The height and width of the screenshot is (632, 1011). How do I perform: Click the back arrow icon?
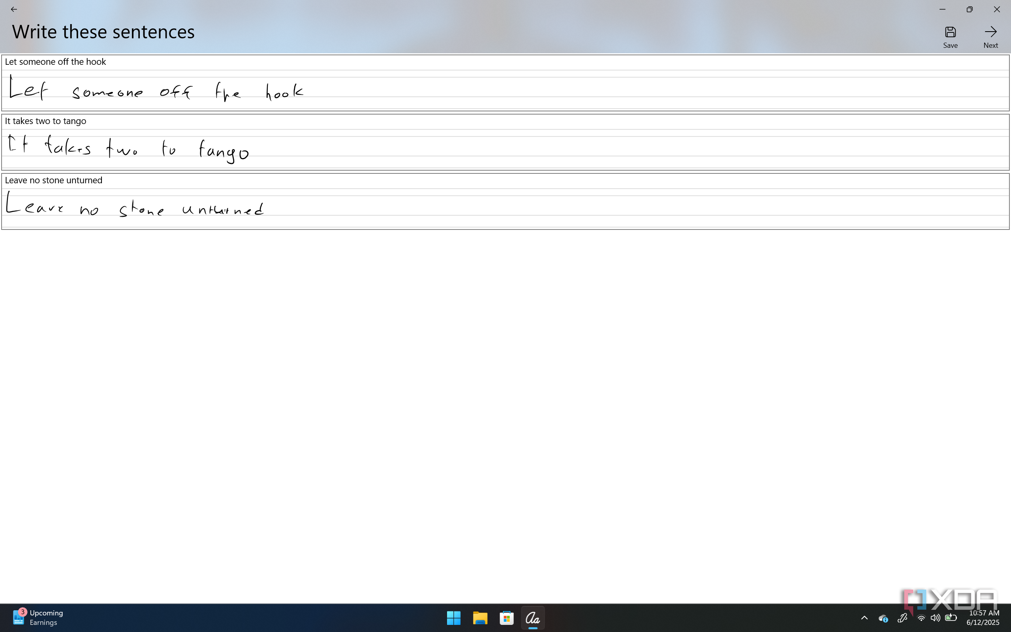point(14,9)
